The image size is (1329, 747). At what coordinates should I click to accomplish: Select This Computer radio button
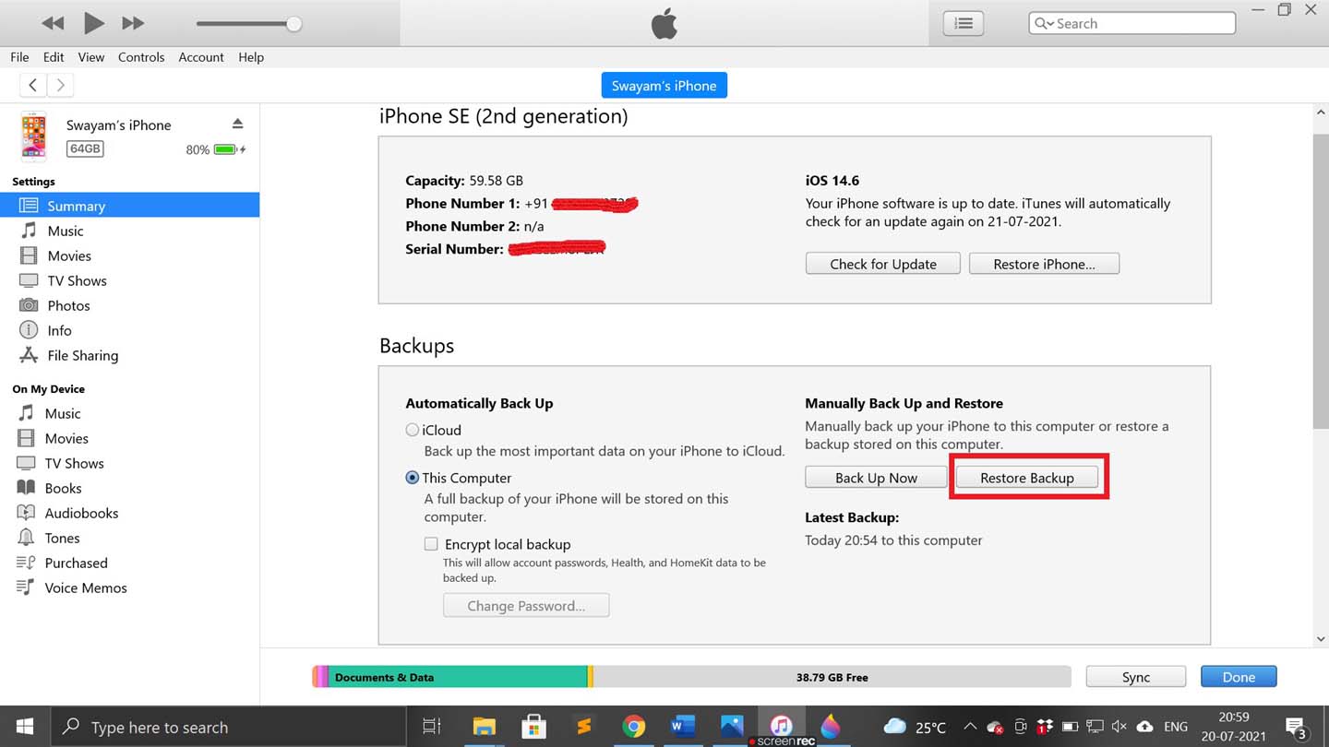(413, 478)
